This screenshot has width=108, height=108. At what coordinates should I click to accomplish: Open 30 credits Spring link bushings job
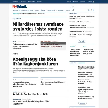coord(80,35)
